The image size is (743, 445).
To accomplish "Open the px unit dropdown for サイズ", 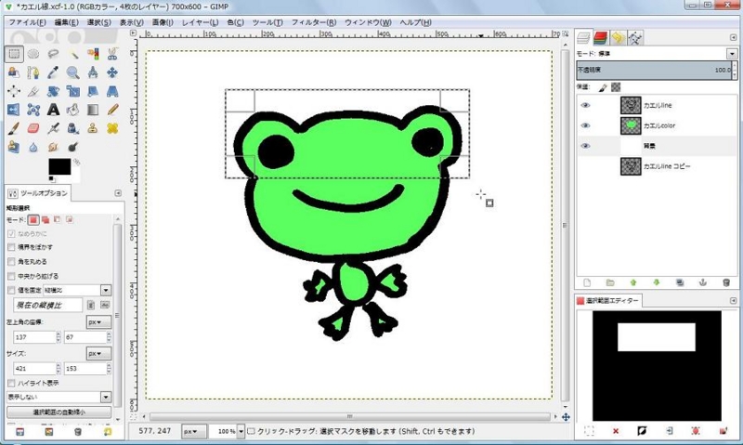I will tap(99, 354).
